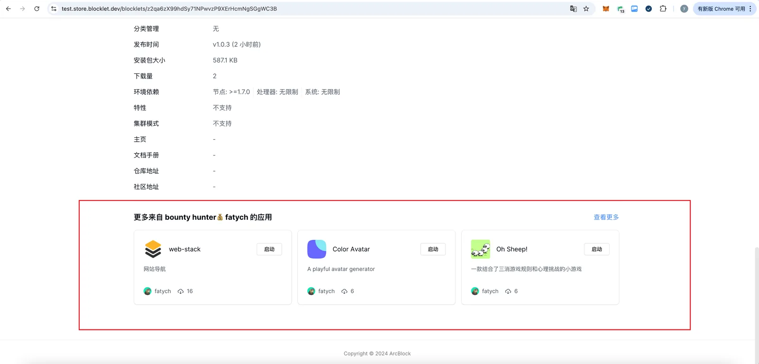Click the 社区地址 label
The image size is (759, 364).
pos(146,187)
